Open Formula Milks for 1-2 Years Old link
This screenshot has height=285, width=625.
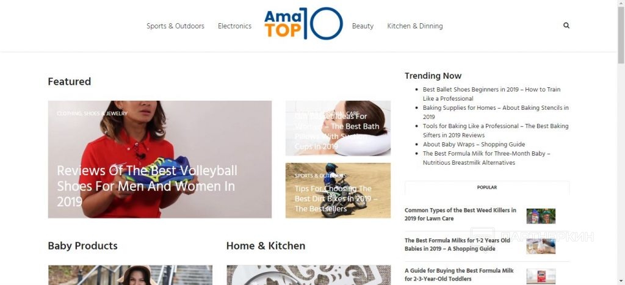coord(457,245)
